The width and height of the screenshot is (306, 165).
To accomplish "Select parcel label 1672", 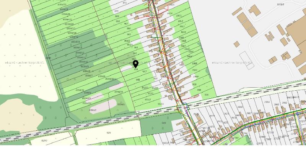I will 225,123.
